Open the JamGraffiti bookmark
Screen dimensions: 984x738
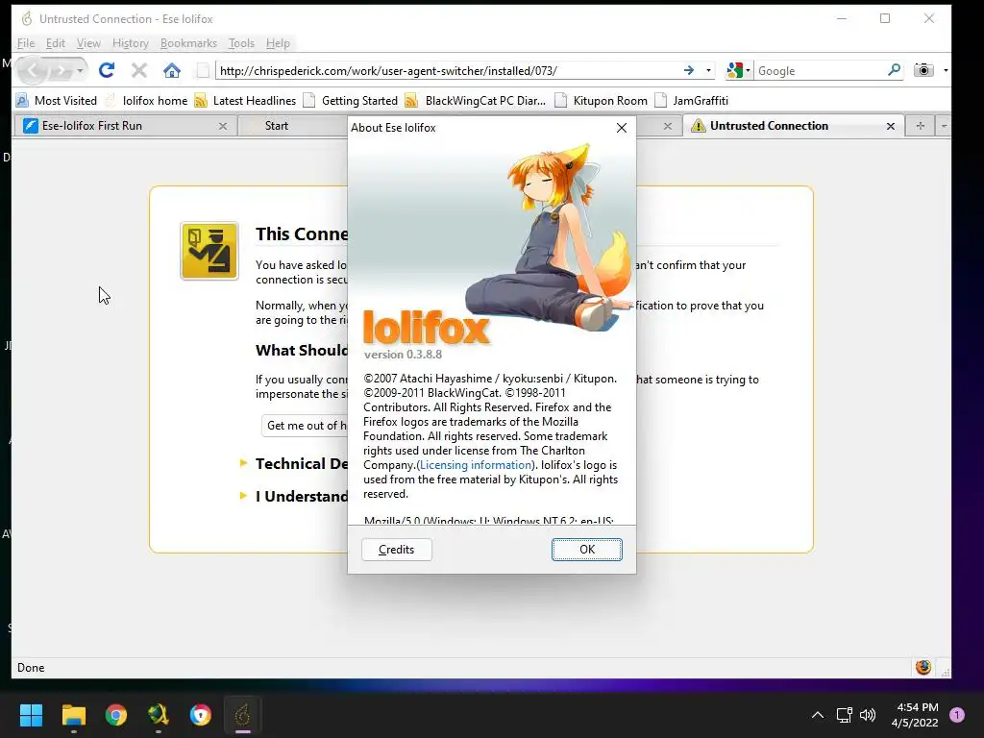(x=692, y=100)
